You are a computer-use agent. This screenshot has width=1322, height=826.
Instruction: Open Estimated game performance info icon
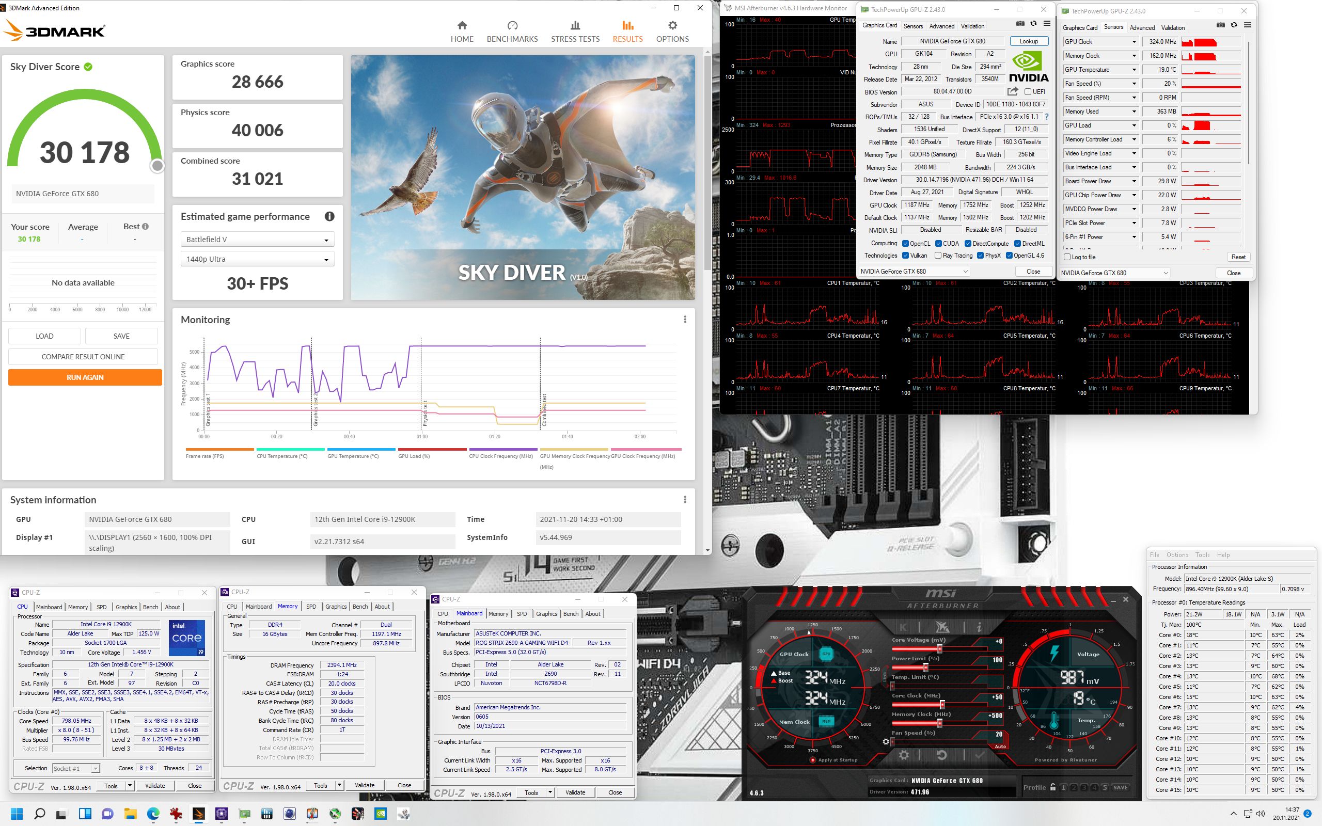pos(329,216)
